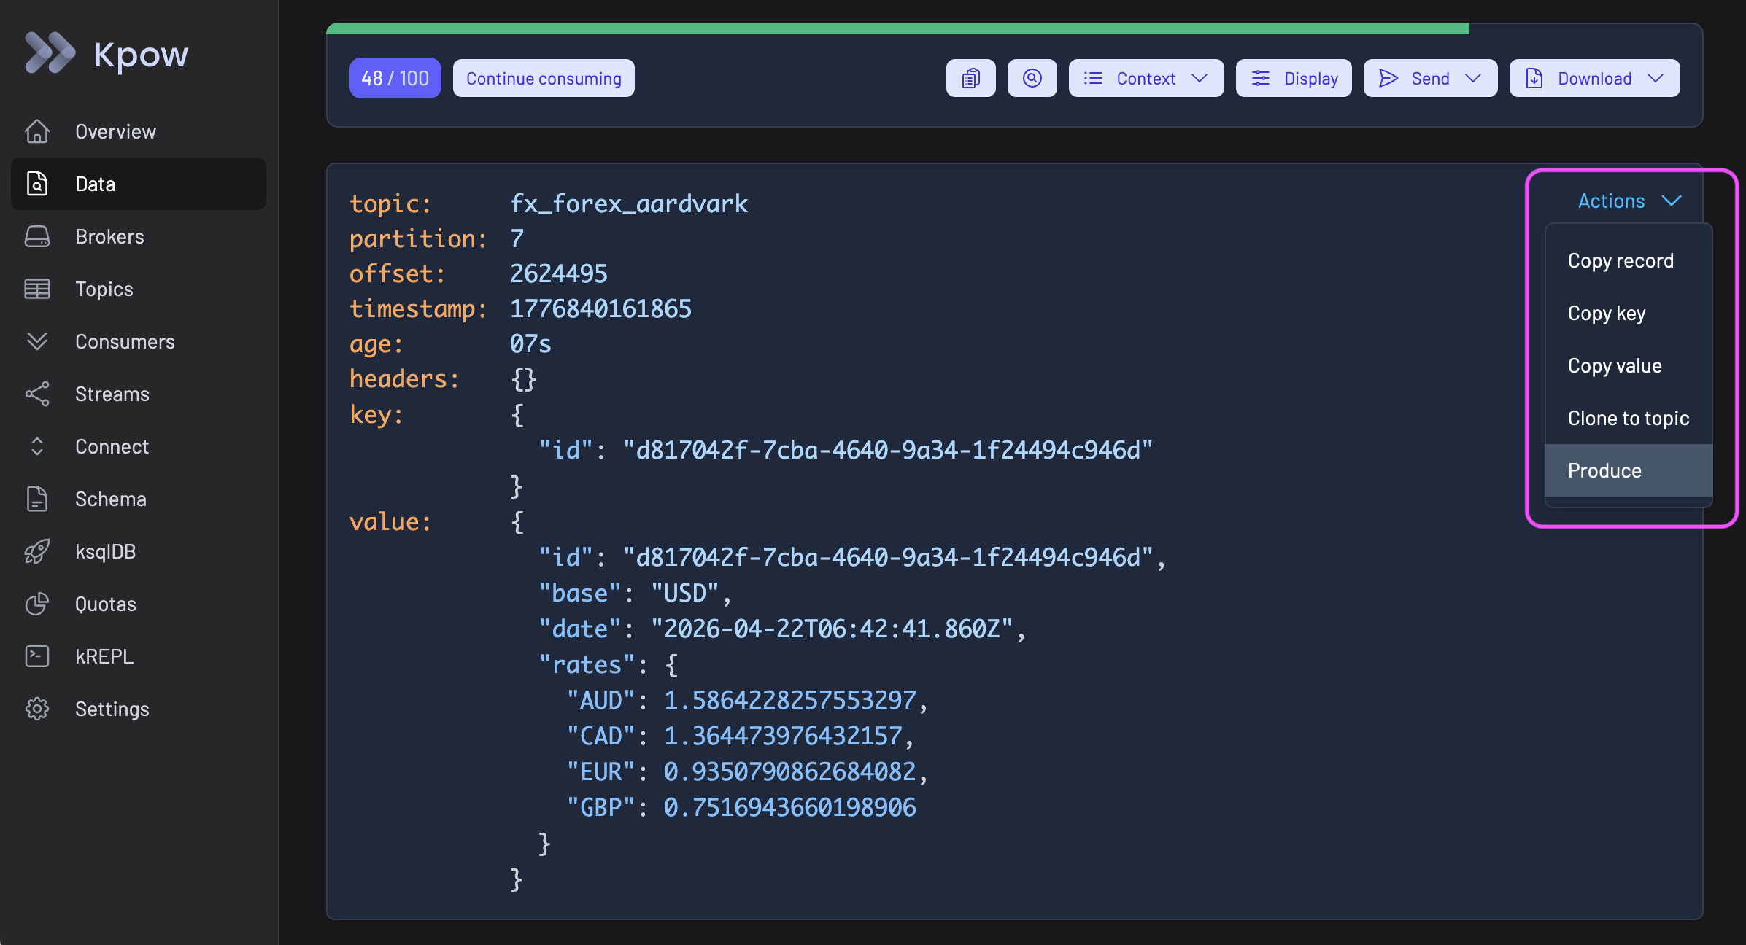
Task: Click the GBP rate 0.7516943660198906
Action: [x=789, y=807]
